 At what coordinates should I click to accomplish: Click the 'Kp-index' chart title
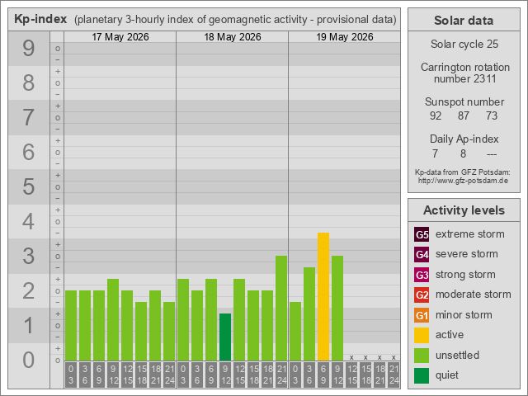tap(40, 19)
